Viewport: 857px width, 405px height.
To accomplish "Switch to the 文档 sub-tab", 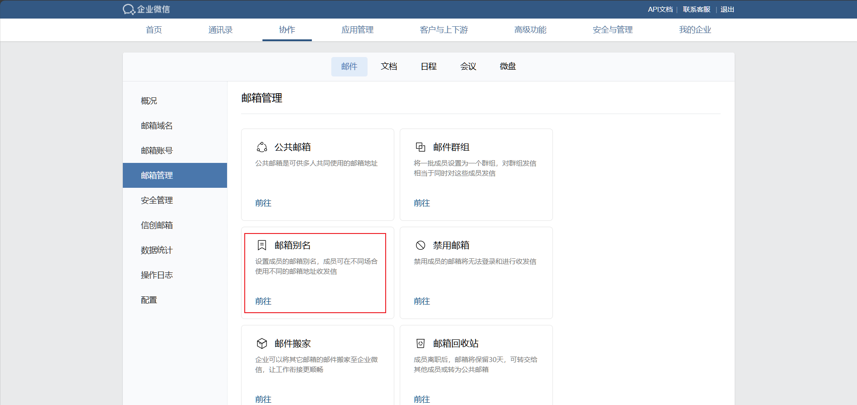I will click(x=389, y=67).
